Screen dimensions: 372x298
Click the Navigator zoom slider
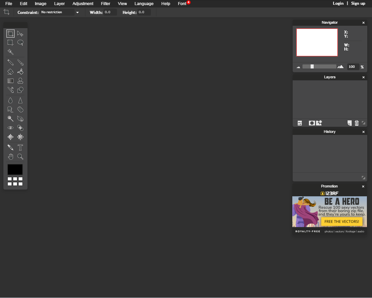[x=319, y=67]
